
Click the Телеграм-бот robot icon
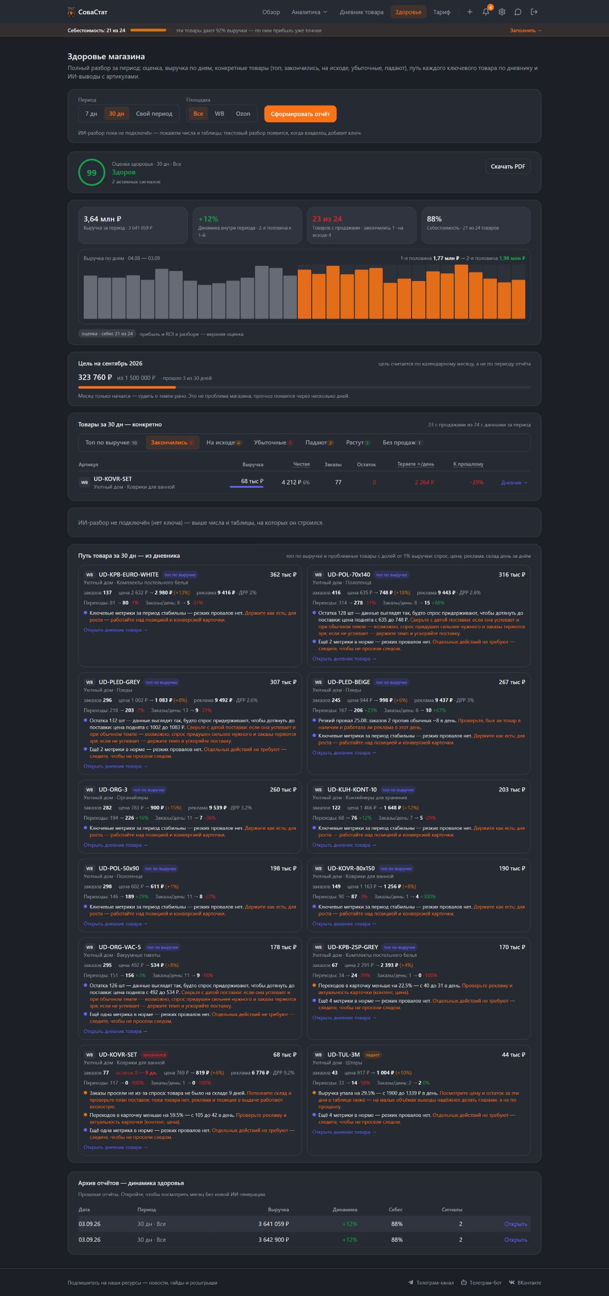(464, 1282)
